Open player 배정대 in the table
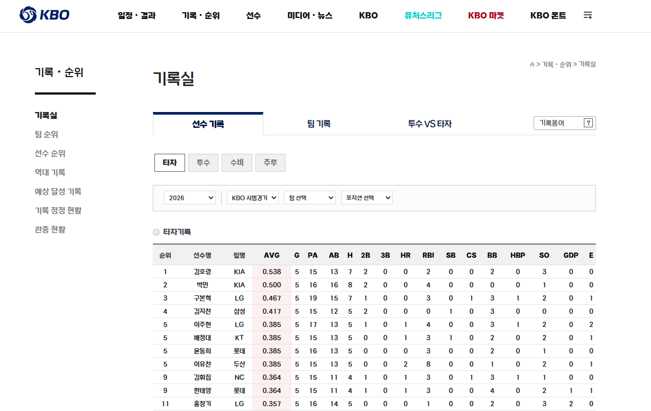 point(202,338)
